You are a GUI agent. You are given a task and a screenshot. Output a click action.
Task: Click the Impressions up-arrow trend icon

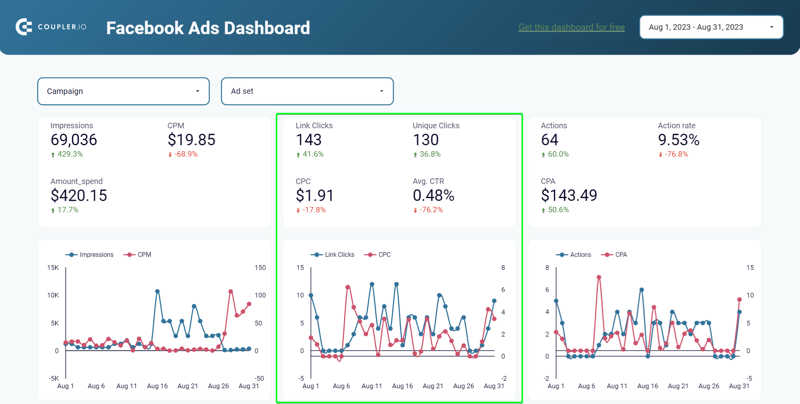click(53, 155)
